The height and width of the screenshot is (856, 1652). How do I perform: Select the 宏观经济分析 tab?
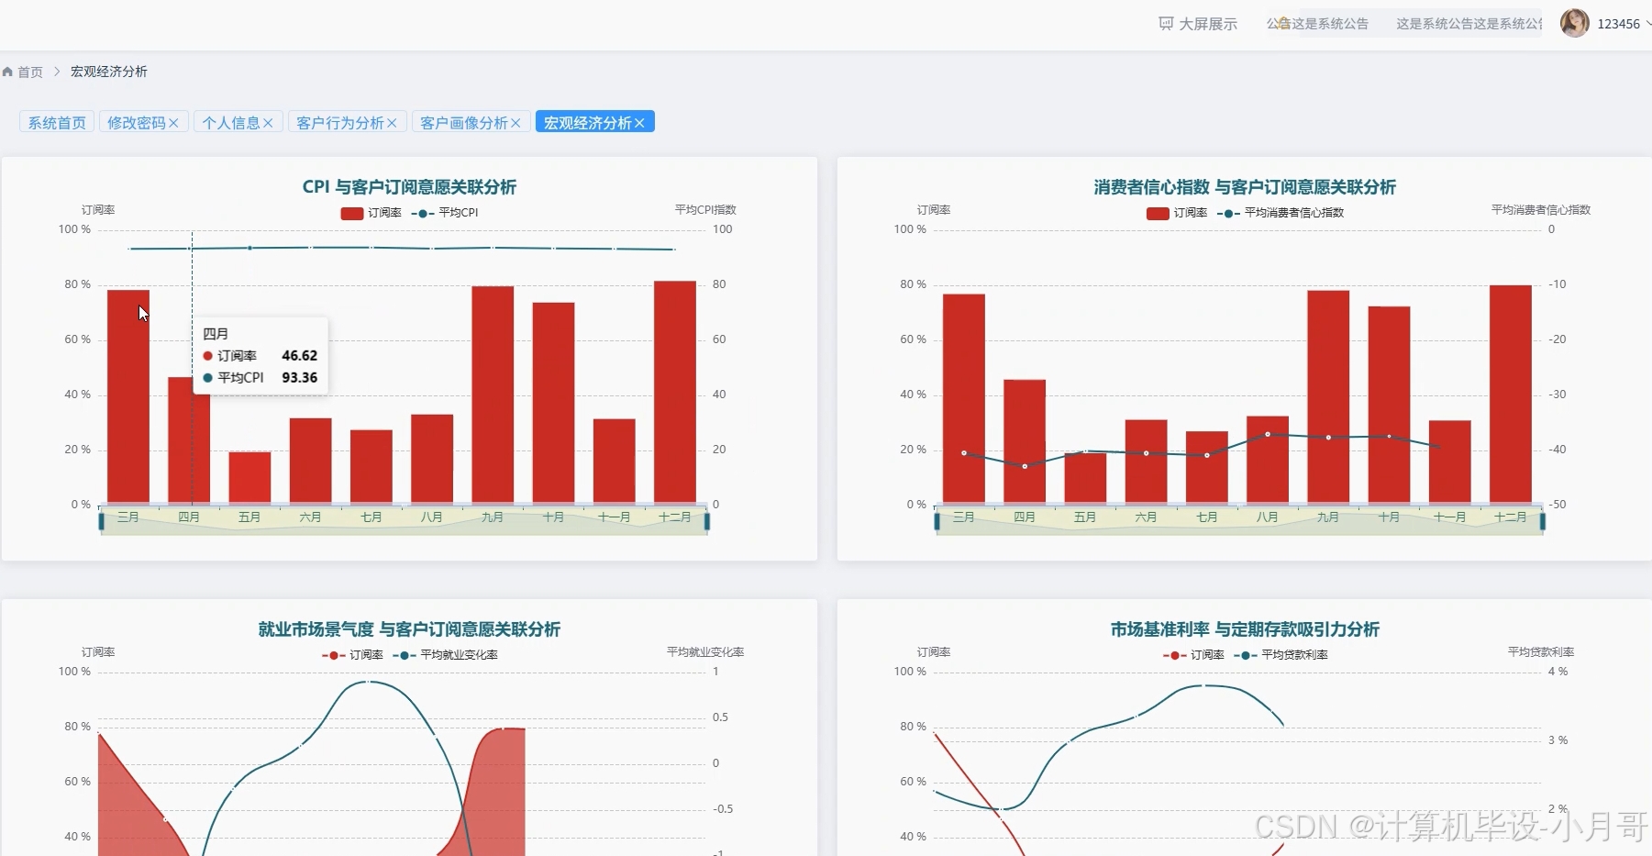tap(588, 123)
